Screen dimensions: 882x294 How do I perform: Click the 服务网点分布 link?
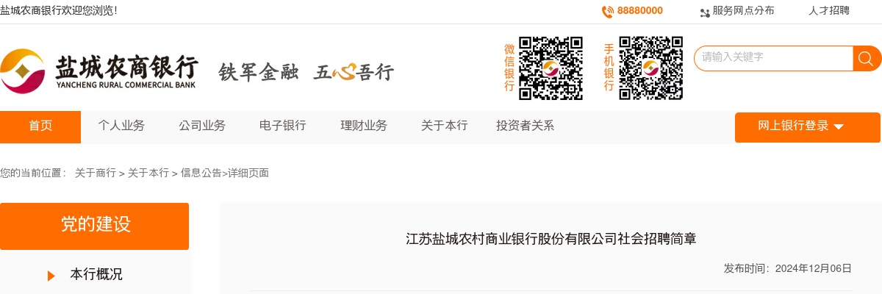point(744,11)
